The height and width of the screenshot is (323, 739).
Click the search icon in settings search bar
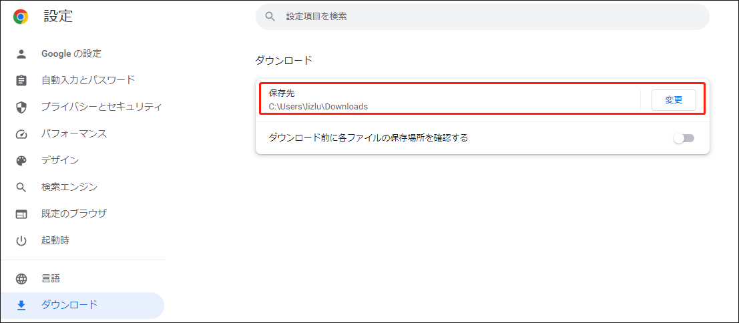[270, 17]
